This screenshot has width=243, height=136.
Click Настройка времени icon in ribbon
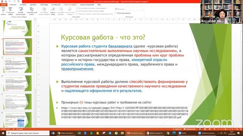[x=61, y=9]
